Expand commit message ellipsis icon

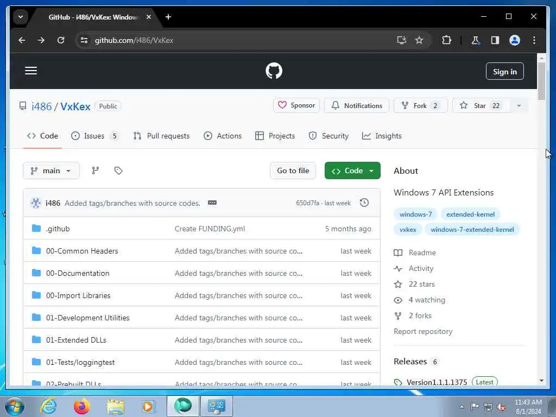coord(212,203)
